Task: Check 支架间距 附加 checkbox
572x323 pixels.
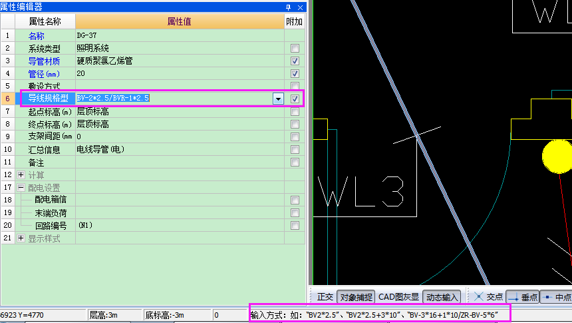Action: [x=295, y=137]
